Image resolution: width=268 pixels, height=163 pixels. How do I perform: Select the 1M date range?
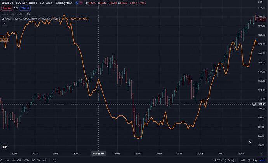pyautogui.click(x=7, y=160)
